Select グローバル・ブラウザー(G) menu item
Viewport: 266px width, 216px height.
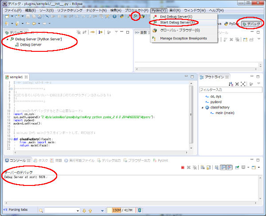pyautogui.click(x=184, y=31)
